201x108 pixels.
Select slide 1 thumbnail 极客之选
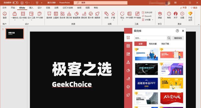[15, 34]
